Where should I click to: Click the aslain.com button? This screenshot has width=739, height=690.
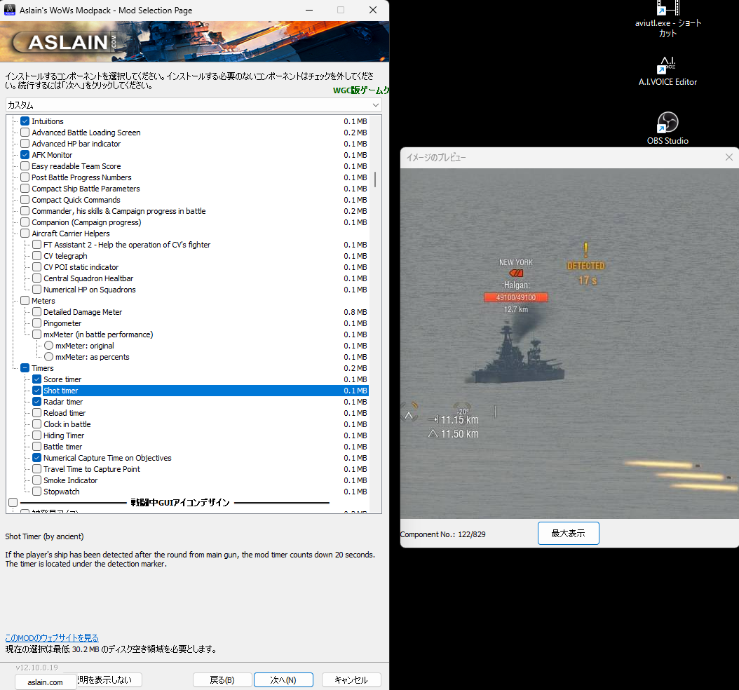point(45,681)
